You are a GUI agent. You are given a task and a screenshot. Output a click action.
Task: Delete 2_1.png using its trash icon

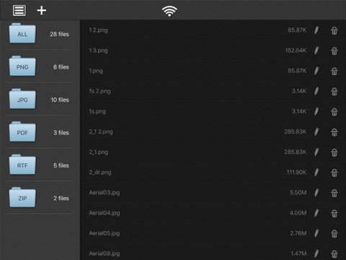tap(334, 152)
